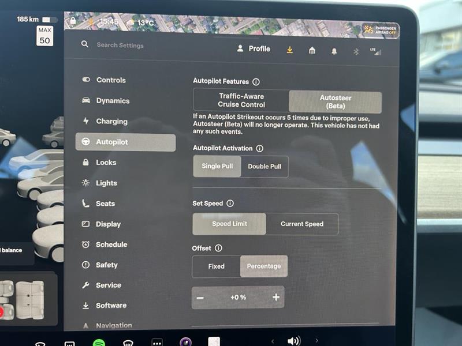Screen dimensions: 462x346
Task: Open Spotify from the bottom launcher
Action: (98, 341)
